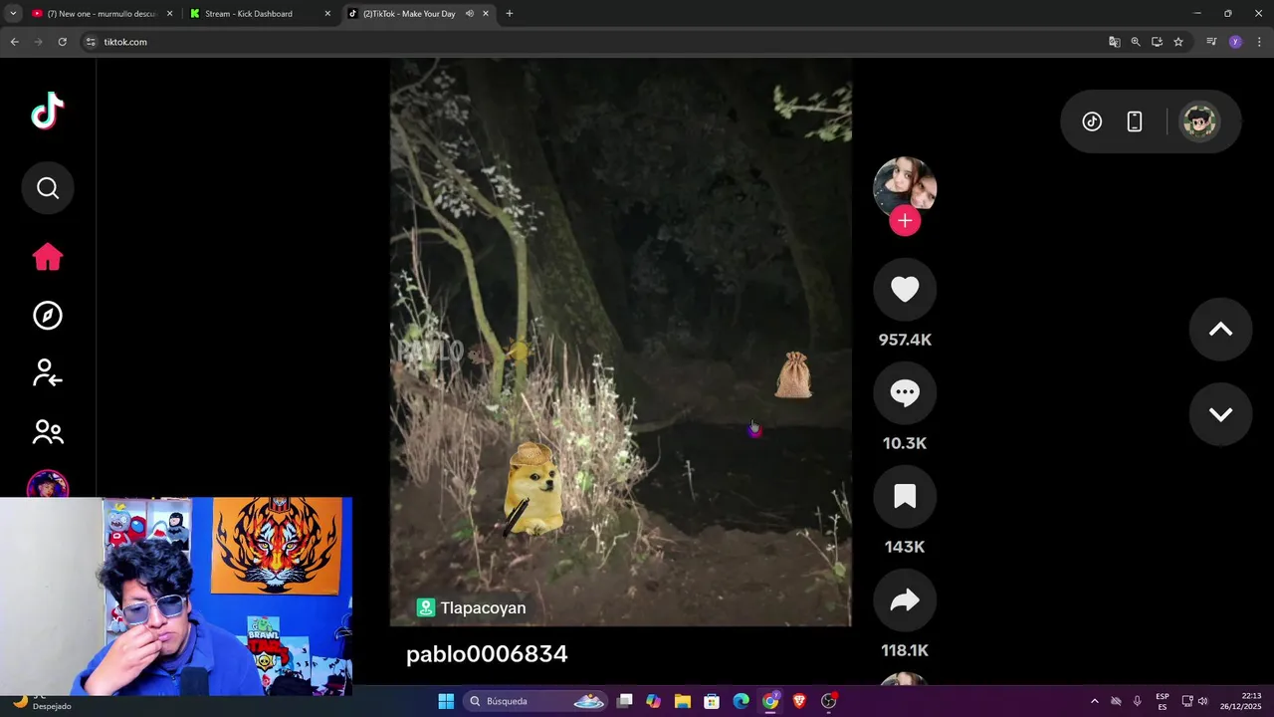Share video with arrow icon
This screenshot has height=717, width=1274.
point(905,600)
